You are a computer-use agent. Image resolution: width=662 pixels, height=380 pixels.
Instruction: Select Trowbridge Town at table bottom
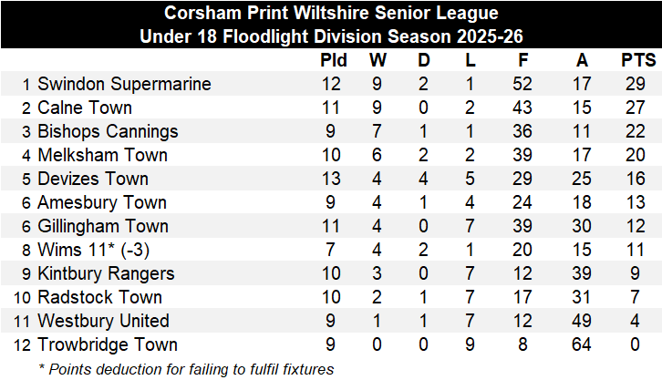pos(108,344)
